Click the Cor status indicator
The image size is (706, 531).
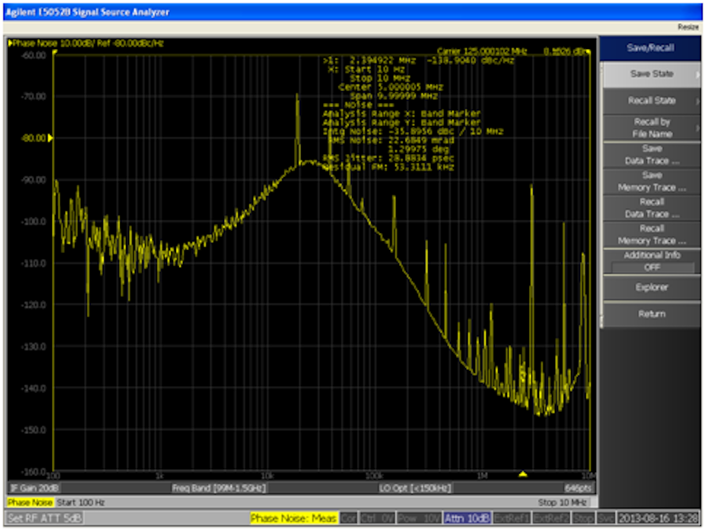348,518
